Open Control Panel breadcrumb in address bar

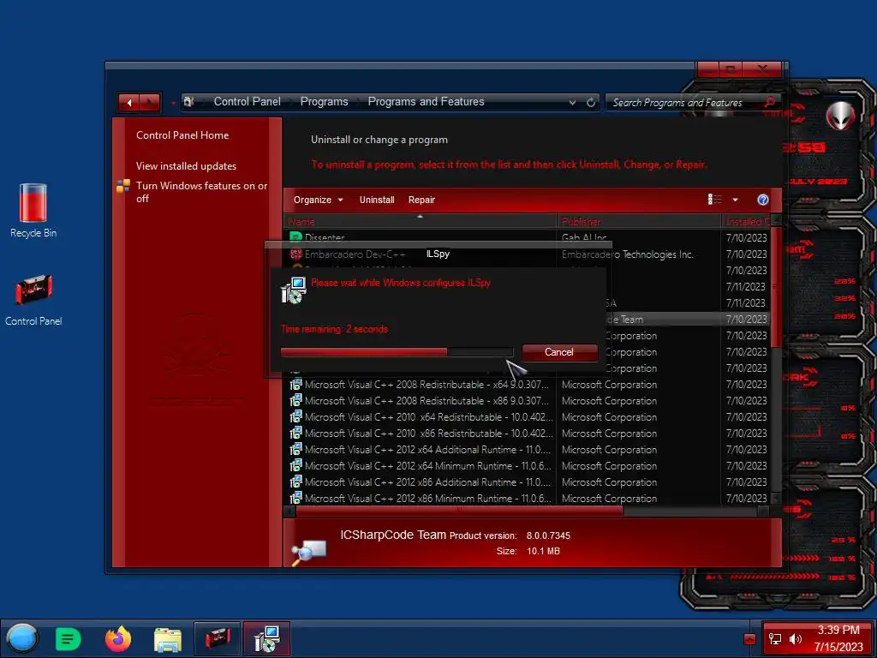[x=248, y=102]
